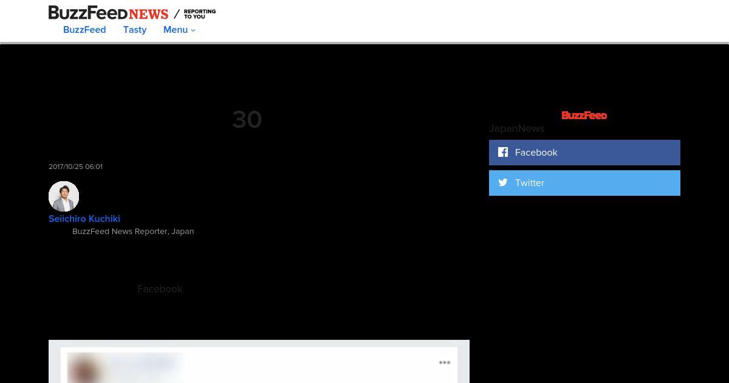Image resolution: width=729 pixels, height=383 pixels.
Task: Click the red BuzzFeed sidebar logo
Action: coord(584,116)
